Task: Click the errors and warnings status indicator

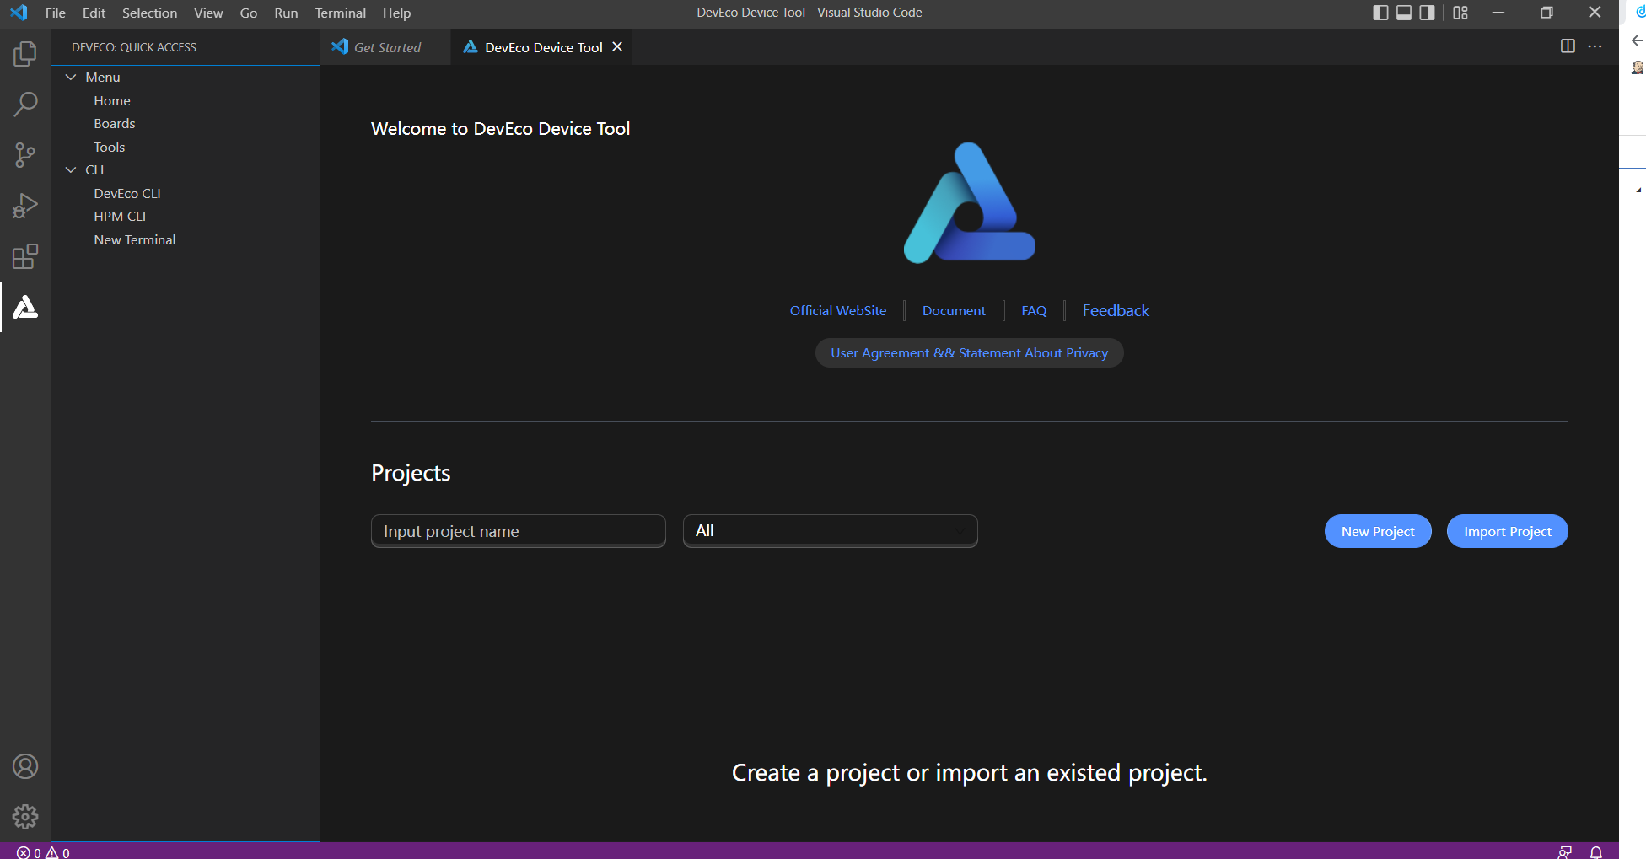Action: coord(44,852)
